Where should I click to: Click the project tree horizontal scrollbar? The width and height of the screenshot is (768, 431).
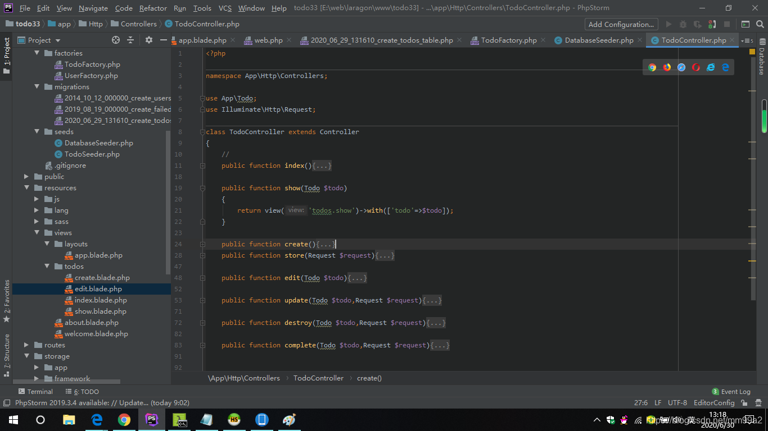coord(66,382)
